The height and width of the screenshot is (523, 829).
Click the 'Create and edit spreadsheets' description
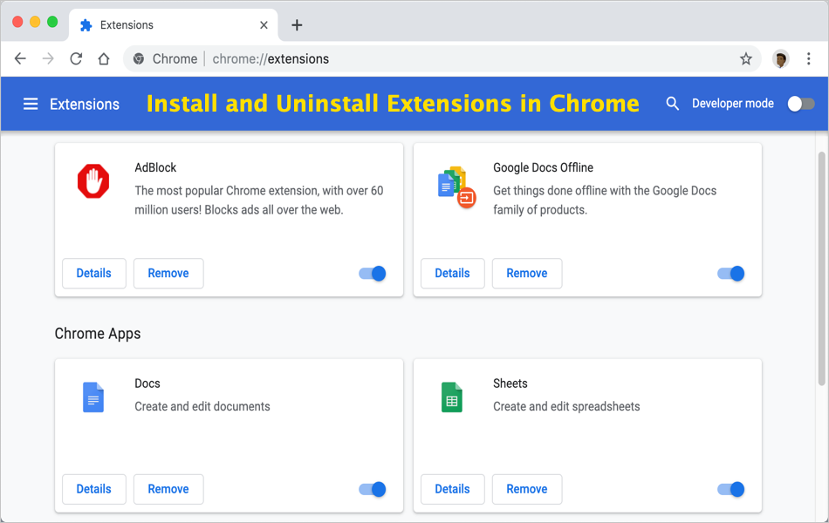pyautogui.click(x=566, y=406)
